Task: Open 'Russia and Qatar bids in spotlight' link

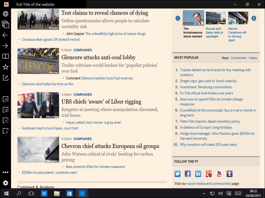Action: pos(214,33)
